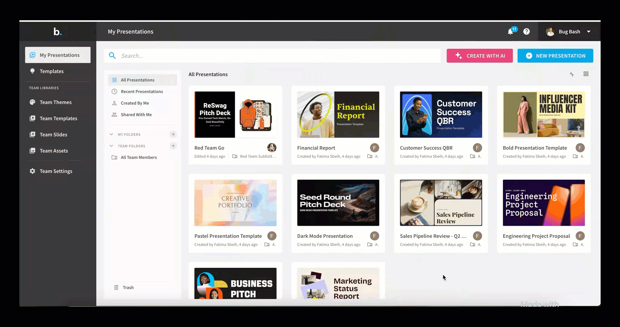Click the Engineering Project Proposal card title
The width and height of the screenshot is (620, 327).
pyautogui.click(x=536, y=236)
